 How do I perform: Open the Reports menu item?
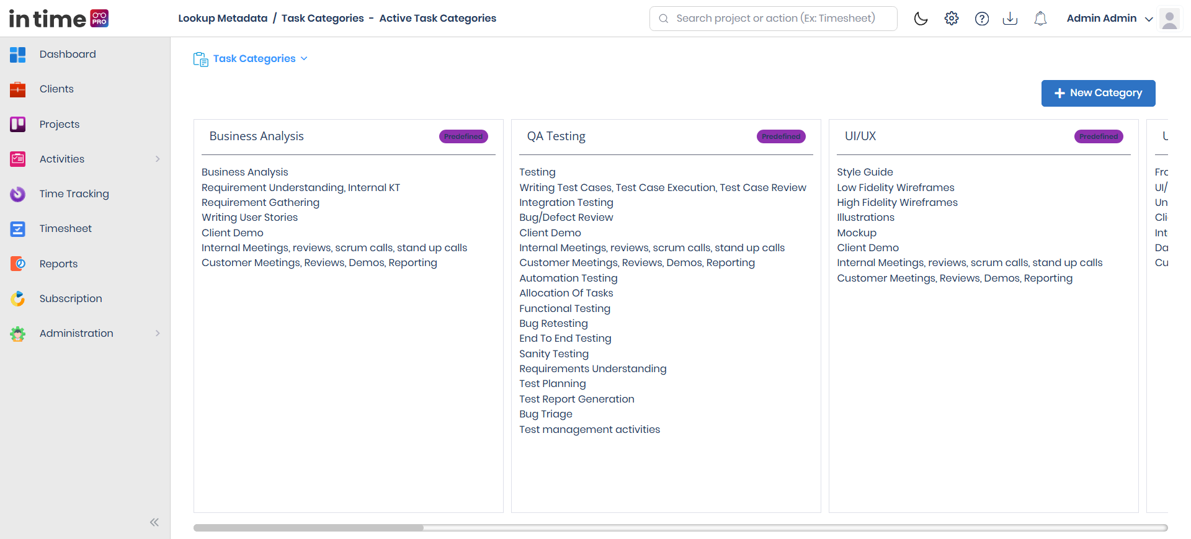[x=59, y=264]
